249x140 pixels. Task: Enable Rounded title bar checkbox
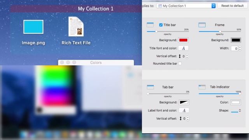pyautogui.click(x=180, y=63)
